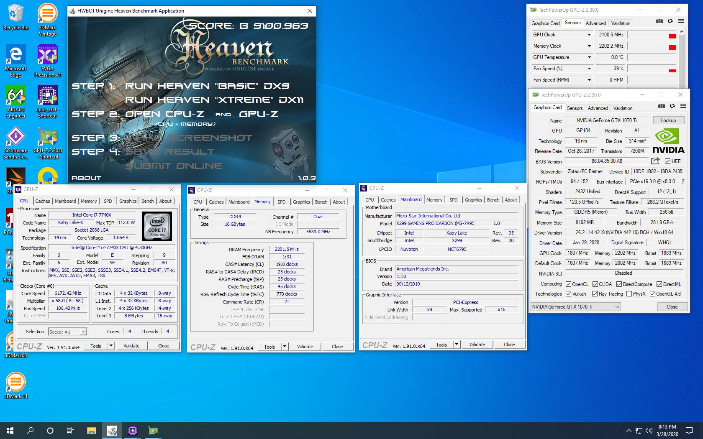The image size is (703, 439).
Task: Open the Recycle Bin desktop icon
Action: [x=15, y=17]
